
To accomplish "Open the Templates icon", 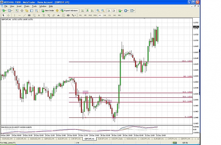I will click(x=132, y=11).
